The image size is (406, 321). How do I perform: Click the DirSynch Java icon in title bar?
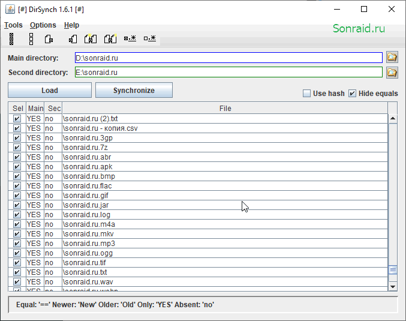[10, 10]
